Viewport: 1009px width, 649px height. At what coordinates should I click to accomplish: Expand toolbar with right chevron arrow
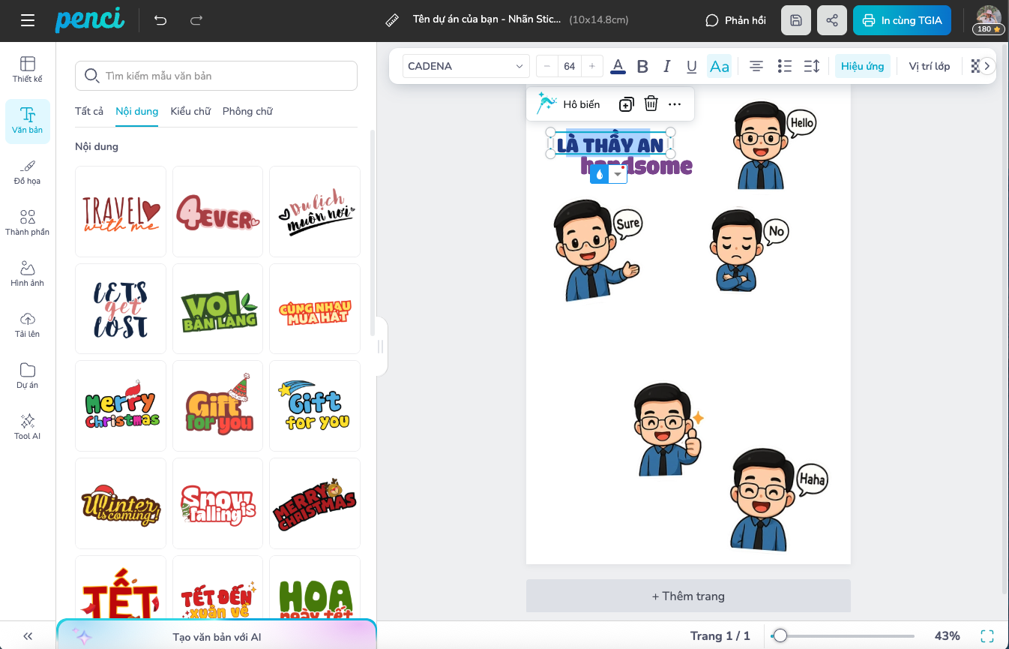point(987,66)
